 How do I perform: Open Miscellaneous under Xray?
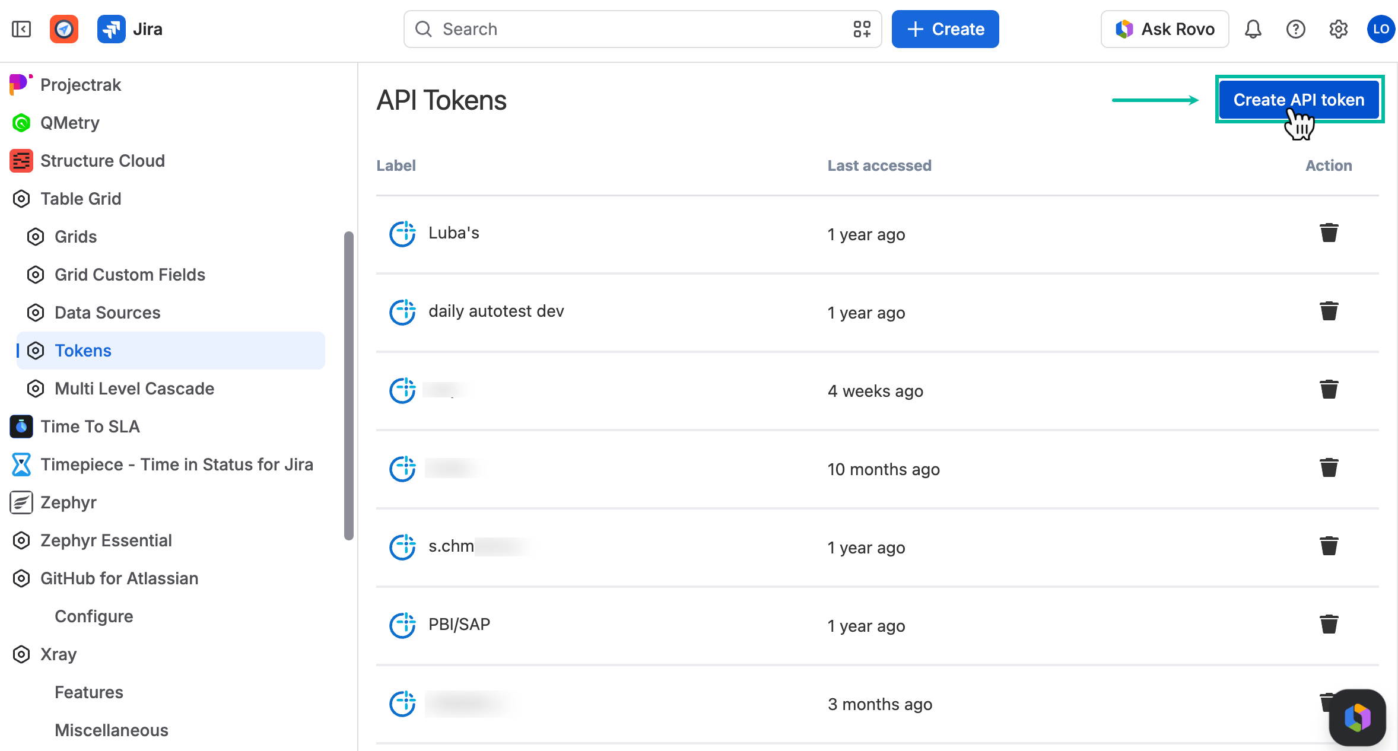click(x=112, y=730)
